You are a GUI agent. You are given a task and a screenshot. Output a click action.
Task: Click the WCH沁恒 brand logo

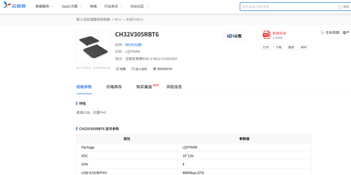(x=234, y=36)
